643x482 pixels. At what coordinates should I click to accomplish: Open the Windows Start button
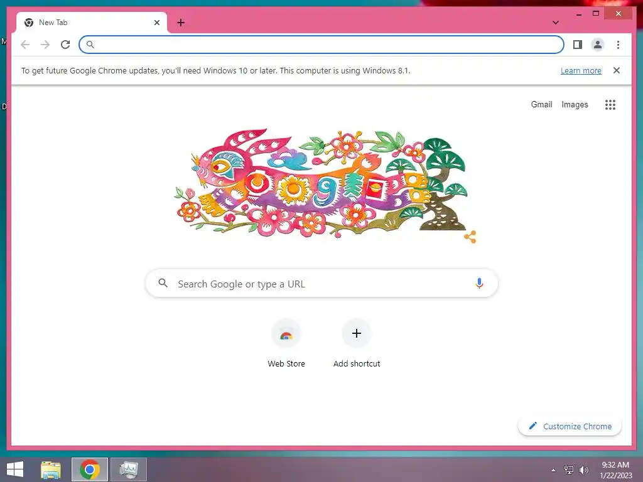tap(15, 469)
